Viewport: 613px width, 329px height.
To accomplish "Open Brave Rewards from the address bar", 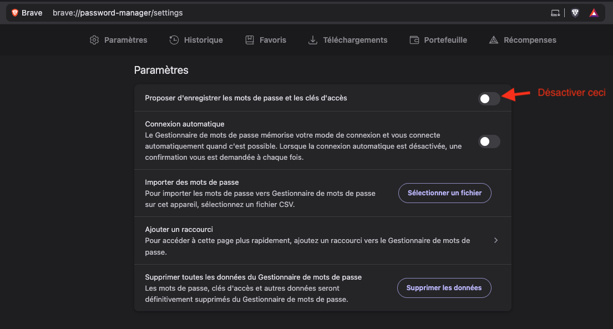I will point(594,12).
